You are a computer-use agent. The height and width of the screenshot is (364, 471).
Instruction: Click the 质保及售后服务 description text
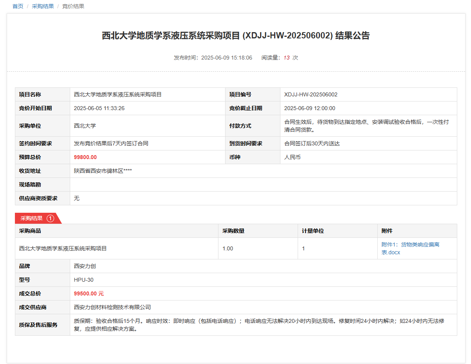pyautogui.click(x=259, y=325)
